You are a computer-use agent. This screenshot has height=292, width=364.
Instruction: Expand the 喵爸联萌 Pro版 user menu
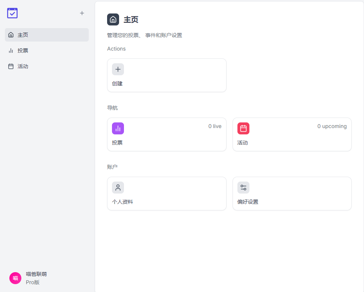[x=47, y=278]
